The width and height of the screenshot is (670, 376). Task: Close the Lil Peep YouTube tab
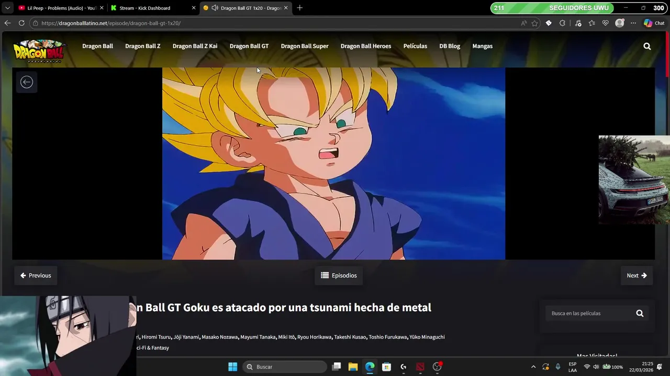click(102, 8)
